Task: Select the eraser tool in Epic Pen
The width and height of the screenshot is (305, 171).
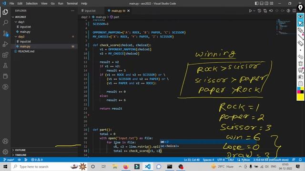Action: [301, 43]
